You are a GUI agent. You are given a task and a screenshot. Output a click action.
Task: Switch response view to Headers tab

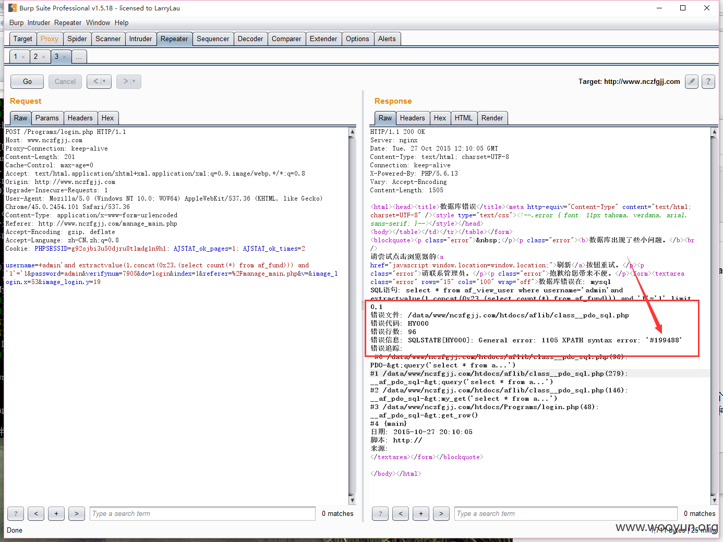[413, 118]
